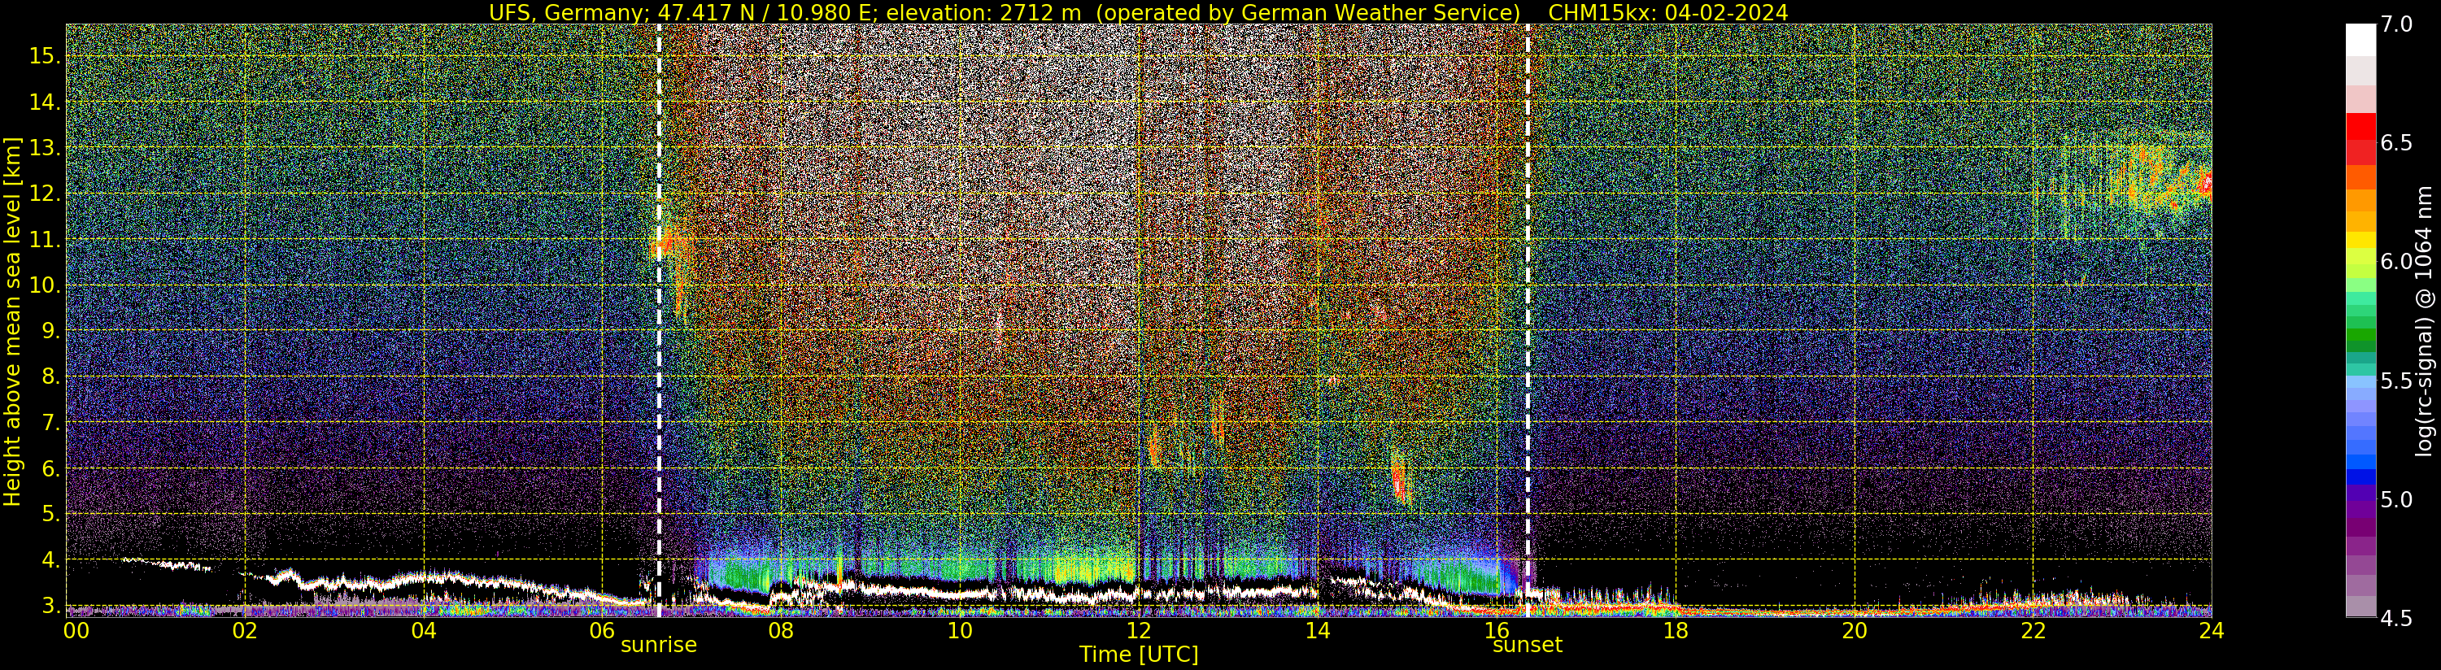Click the '16' time axis tick label
Screen dimensions: 2441x670
click(1497, 630)
